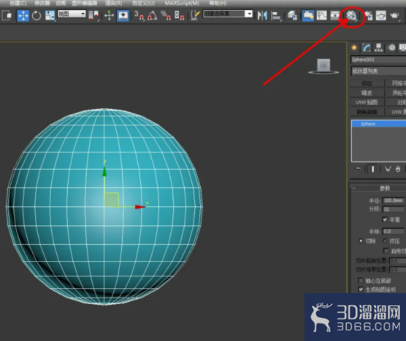
Task: Click the 挤出 modifier button
Action: pos(367,83)
